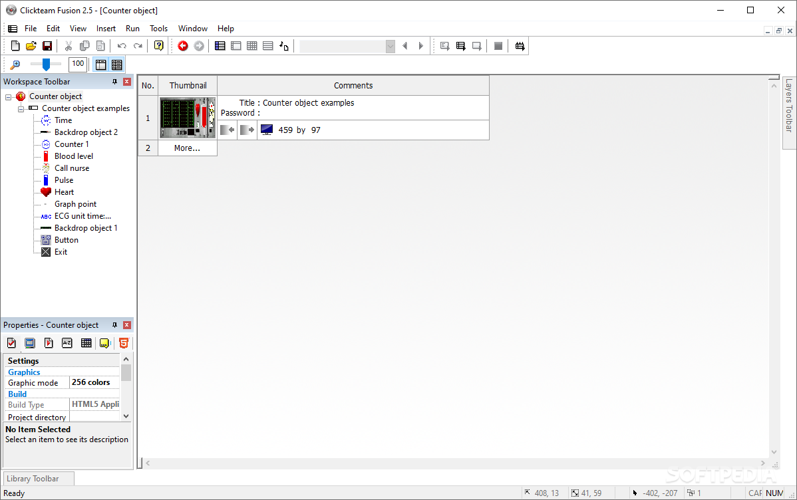The image size is (797, 500).
Task: Click the properties scrollbar down arrow
Action: pos(126,416)
